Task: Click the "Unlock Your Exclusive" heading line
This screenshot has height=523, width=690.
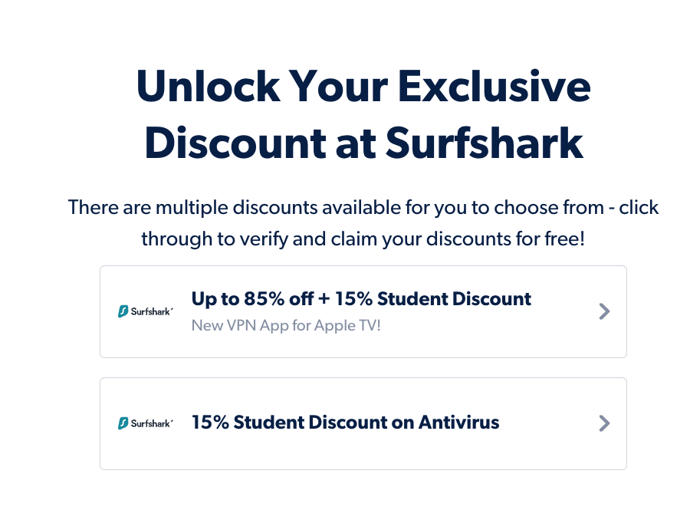Action: 363,87
